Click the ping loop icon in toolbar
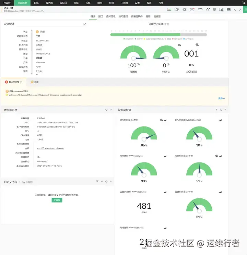This screenshot has width=247, height=255. pyautogui.click(x=200, y=10)
